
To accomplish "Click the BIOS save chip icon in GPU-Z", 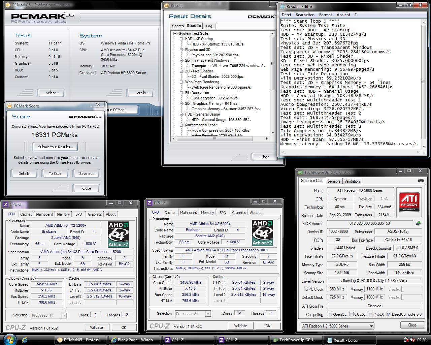I will tap(418, 223).
